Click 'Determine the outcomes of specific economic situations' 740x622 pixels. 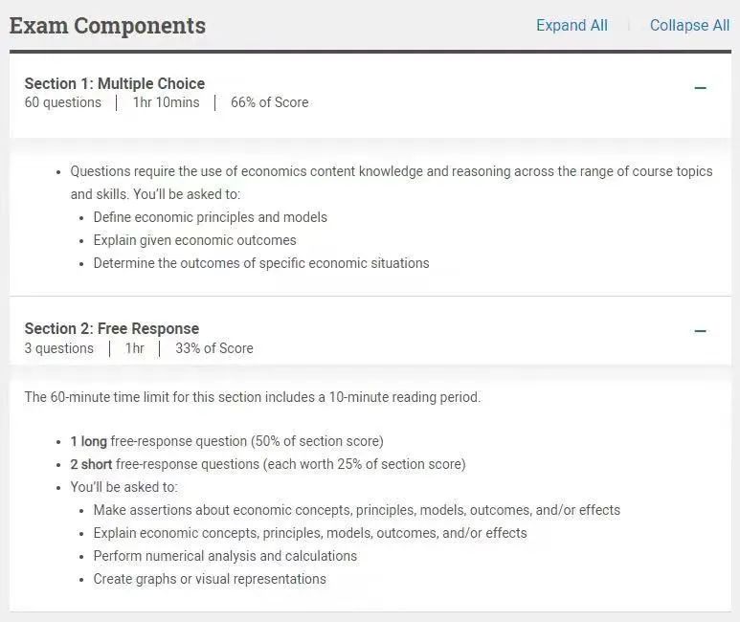261,263
